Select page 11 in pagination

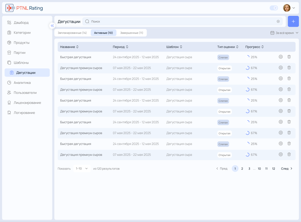[x=266, y=169]
